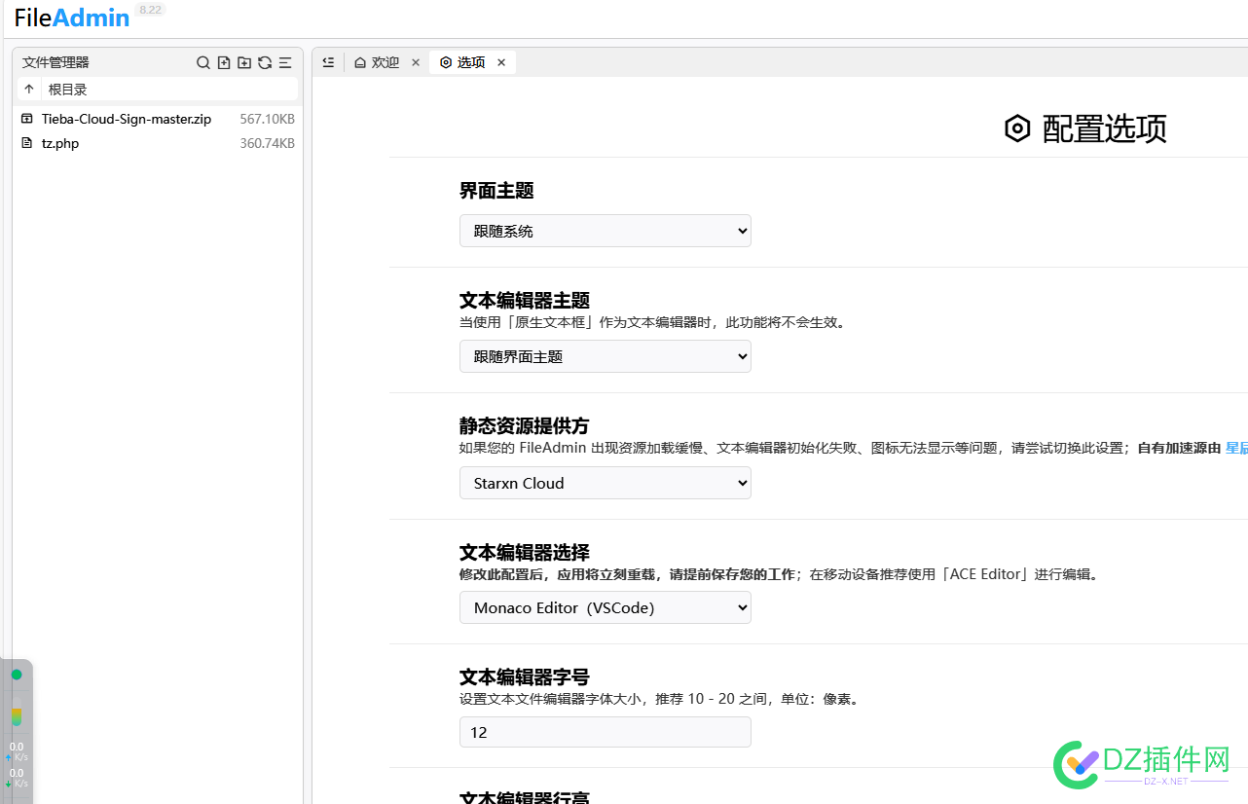Select Tieba-Cloud-Sign-master.zip file
This screenshot has height=804, width=1248.
(127, 119)
